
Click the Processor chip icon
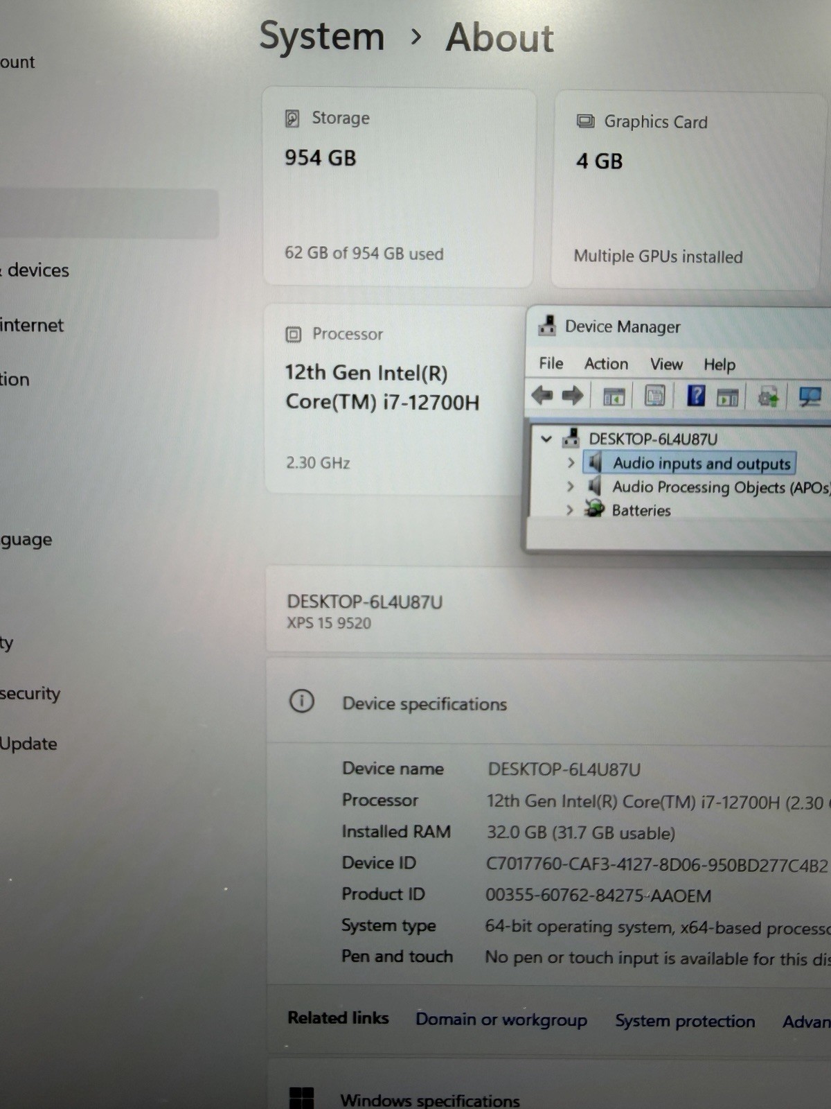click(294, 335)
